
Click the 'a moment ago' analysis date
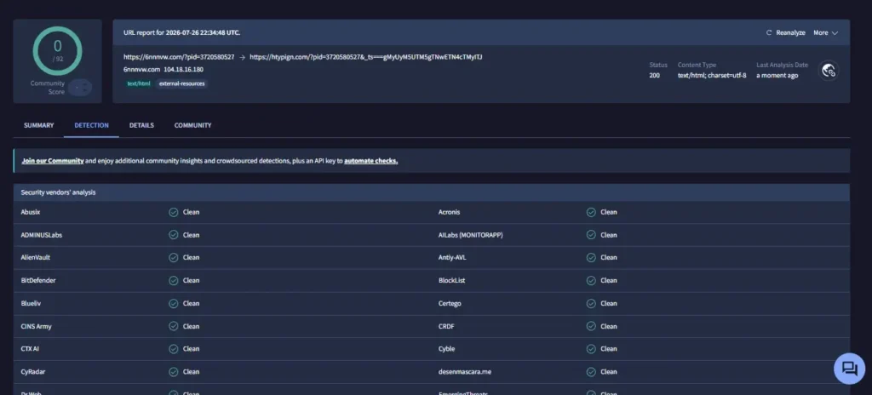[777, 75]
